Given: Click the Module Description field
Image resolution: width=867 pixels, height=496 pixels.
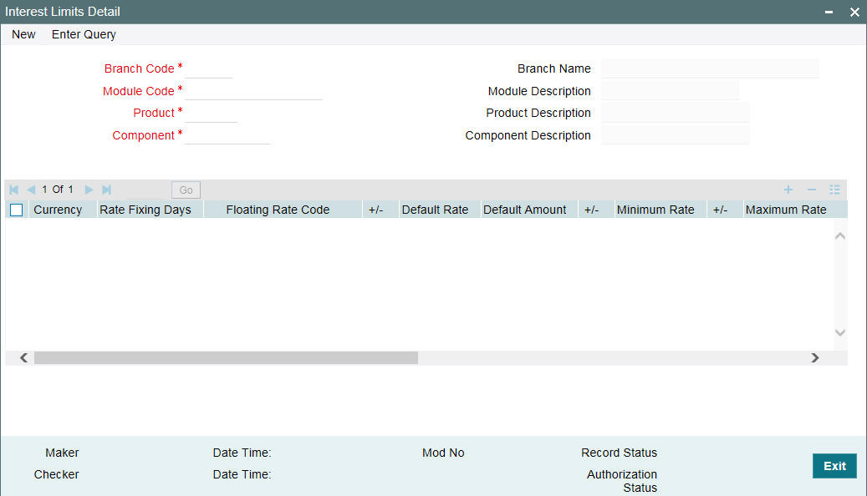Looking at the screenshot, I should (x=670, y=90).
